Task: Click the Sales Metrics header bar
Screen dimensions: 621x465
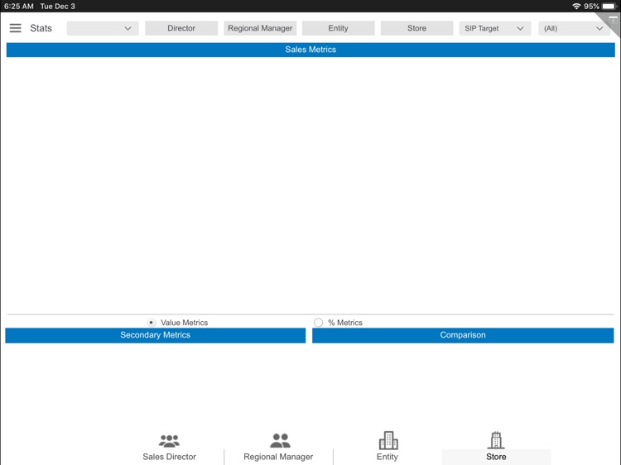Action: point(310,50)
